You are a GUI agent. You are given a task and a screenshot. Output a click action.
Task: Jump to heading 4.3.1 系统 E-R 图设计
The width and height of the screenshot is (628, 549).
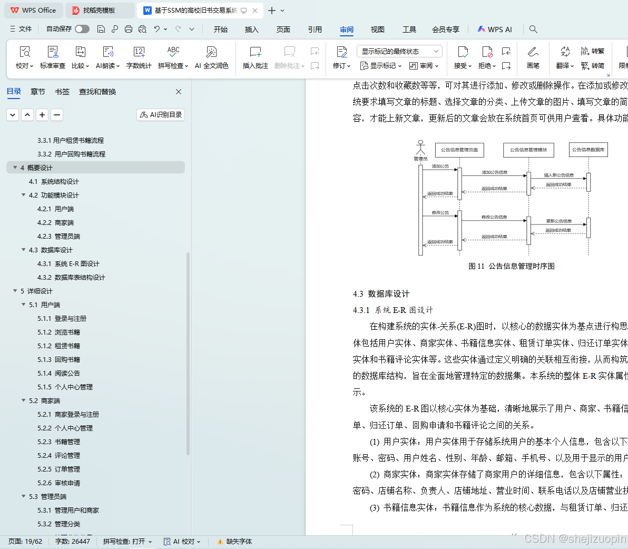point(68,263)
